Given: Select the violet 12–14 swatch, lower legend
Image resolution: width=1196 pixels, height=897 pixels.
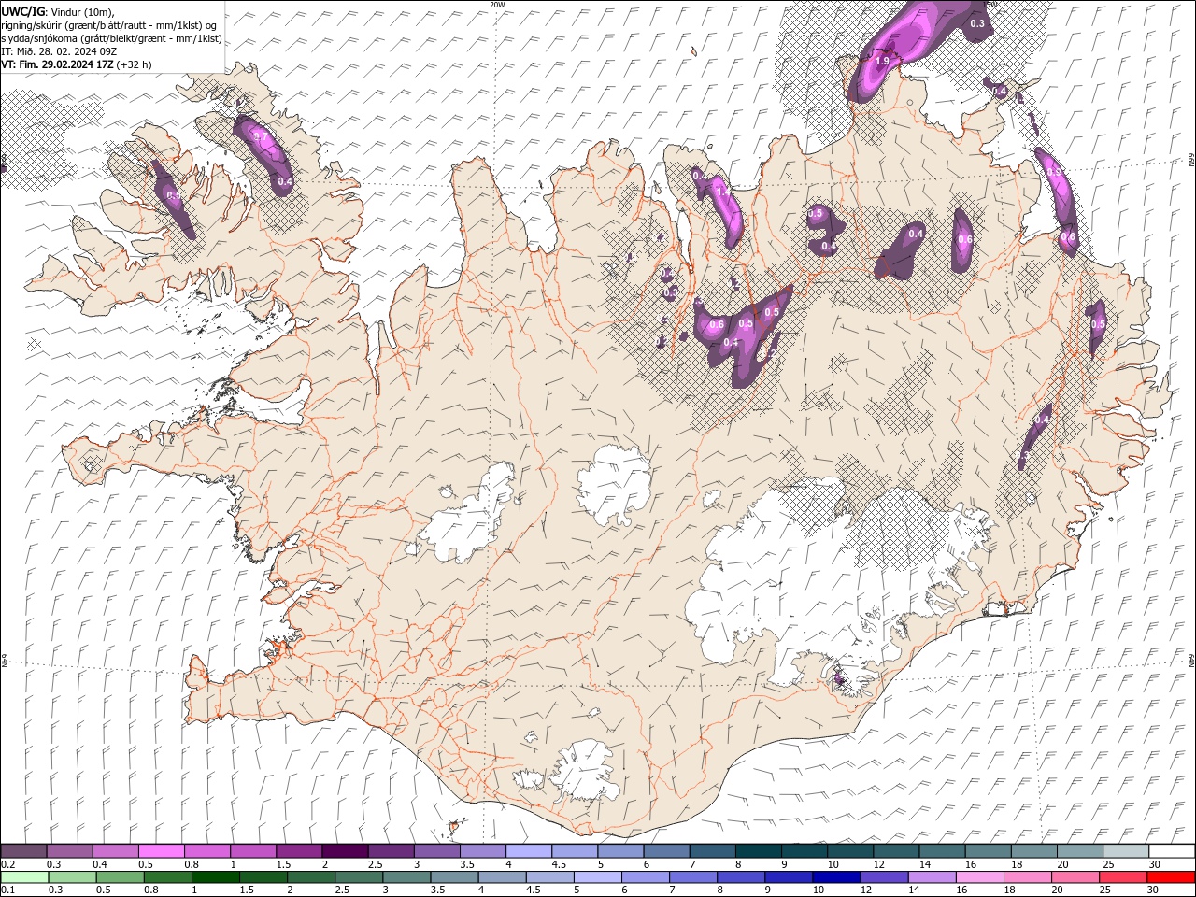Looking at the screenshot, I should 883,877.
